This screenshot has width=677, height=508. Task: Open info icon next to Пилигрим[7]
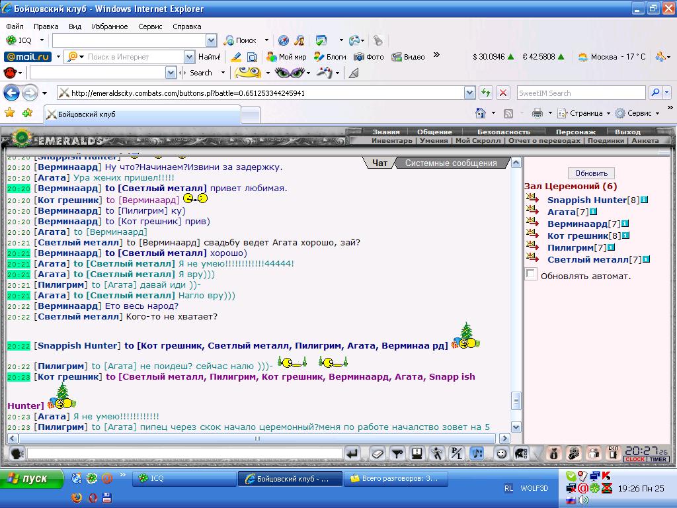click(611, 247)
